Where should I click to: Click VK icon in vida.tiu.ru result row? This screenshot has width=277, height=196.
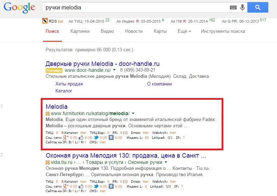[x=111, y=186]
